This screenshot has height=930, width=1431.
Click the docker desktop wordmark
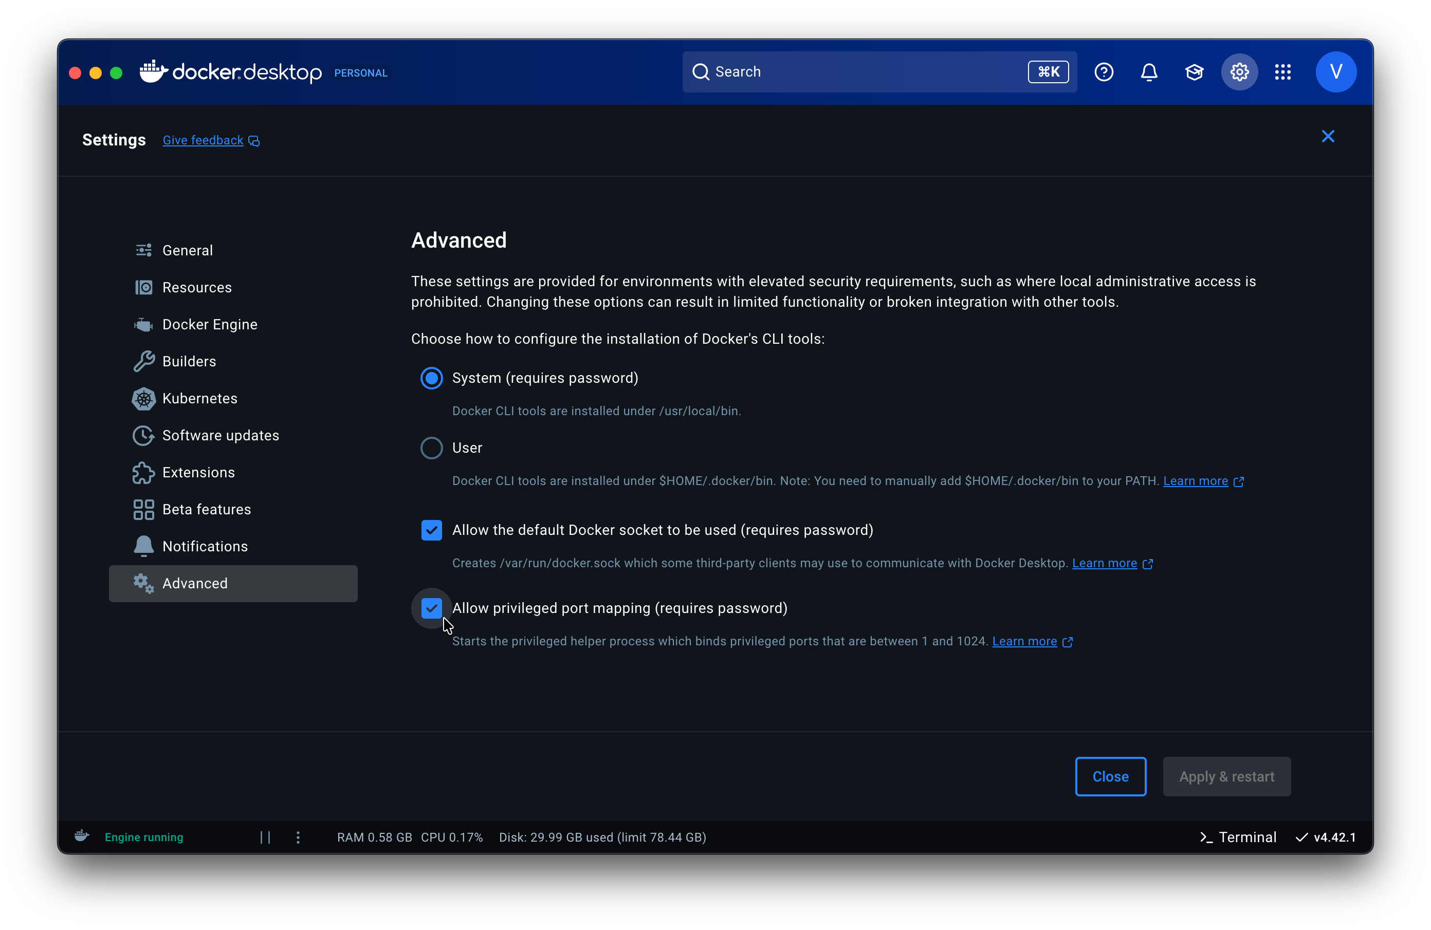[247, 73]
